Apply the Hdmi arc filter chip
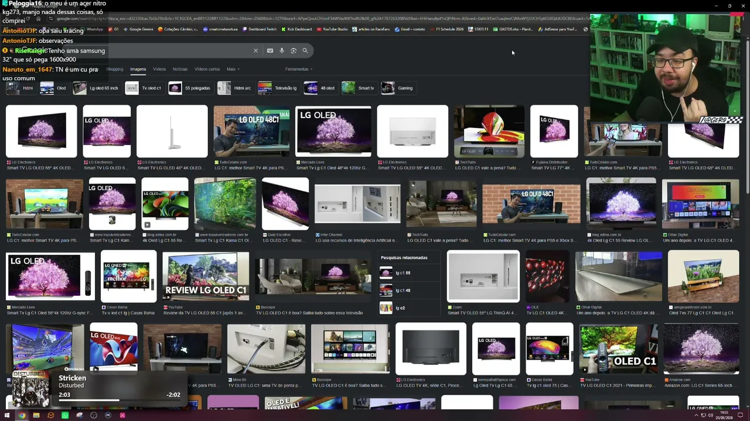The height and width of the screenshot is (421, 750). click(235, 88)
